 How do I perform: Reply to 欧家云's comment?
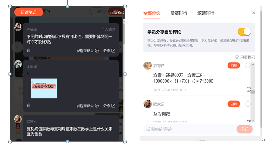234,104
